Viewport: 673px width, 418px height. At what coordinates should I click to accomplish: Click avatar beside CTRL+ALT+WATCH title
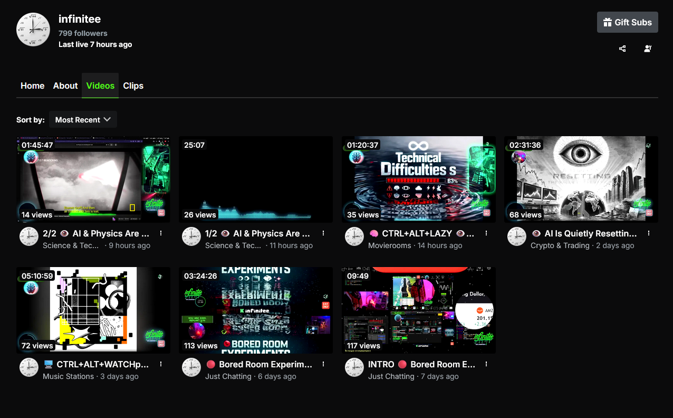pos(29,367)
